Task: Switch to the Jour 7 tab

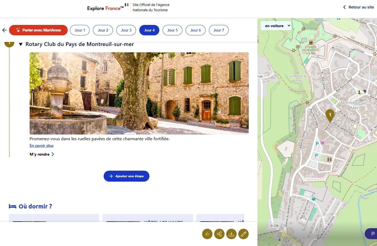Action: 219,30
